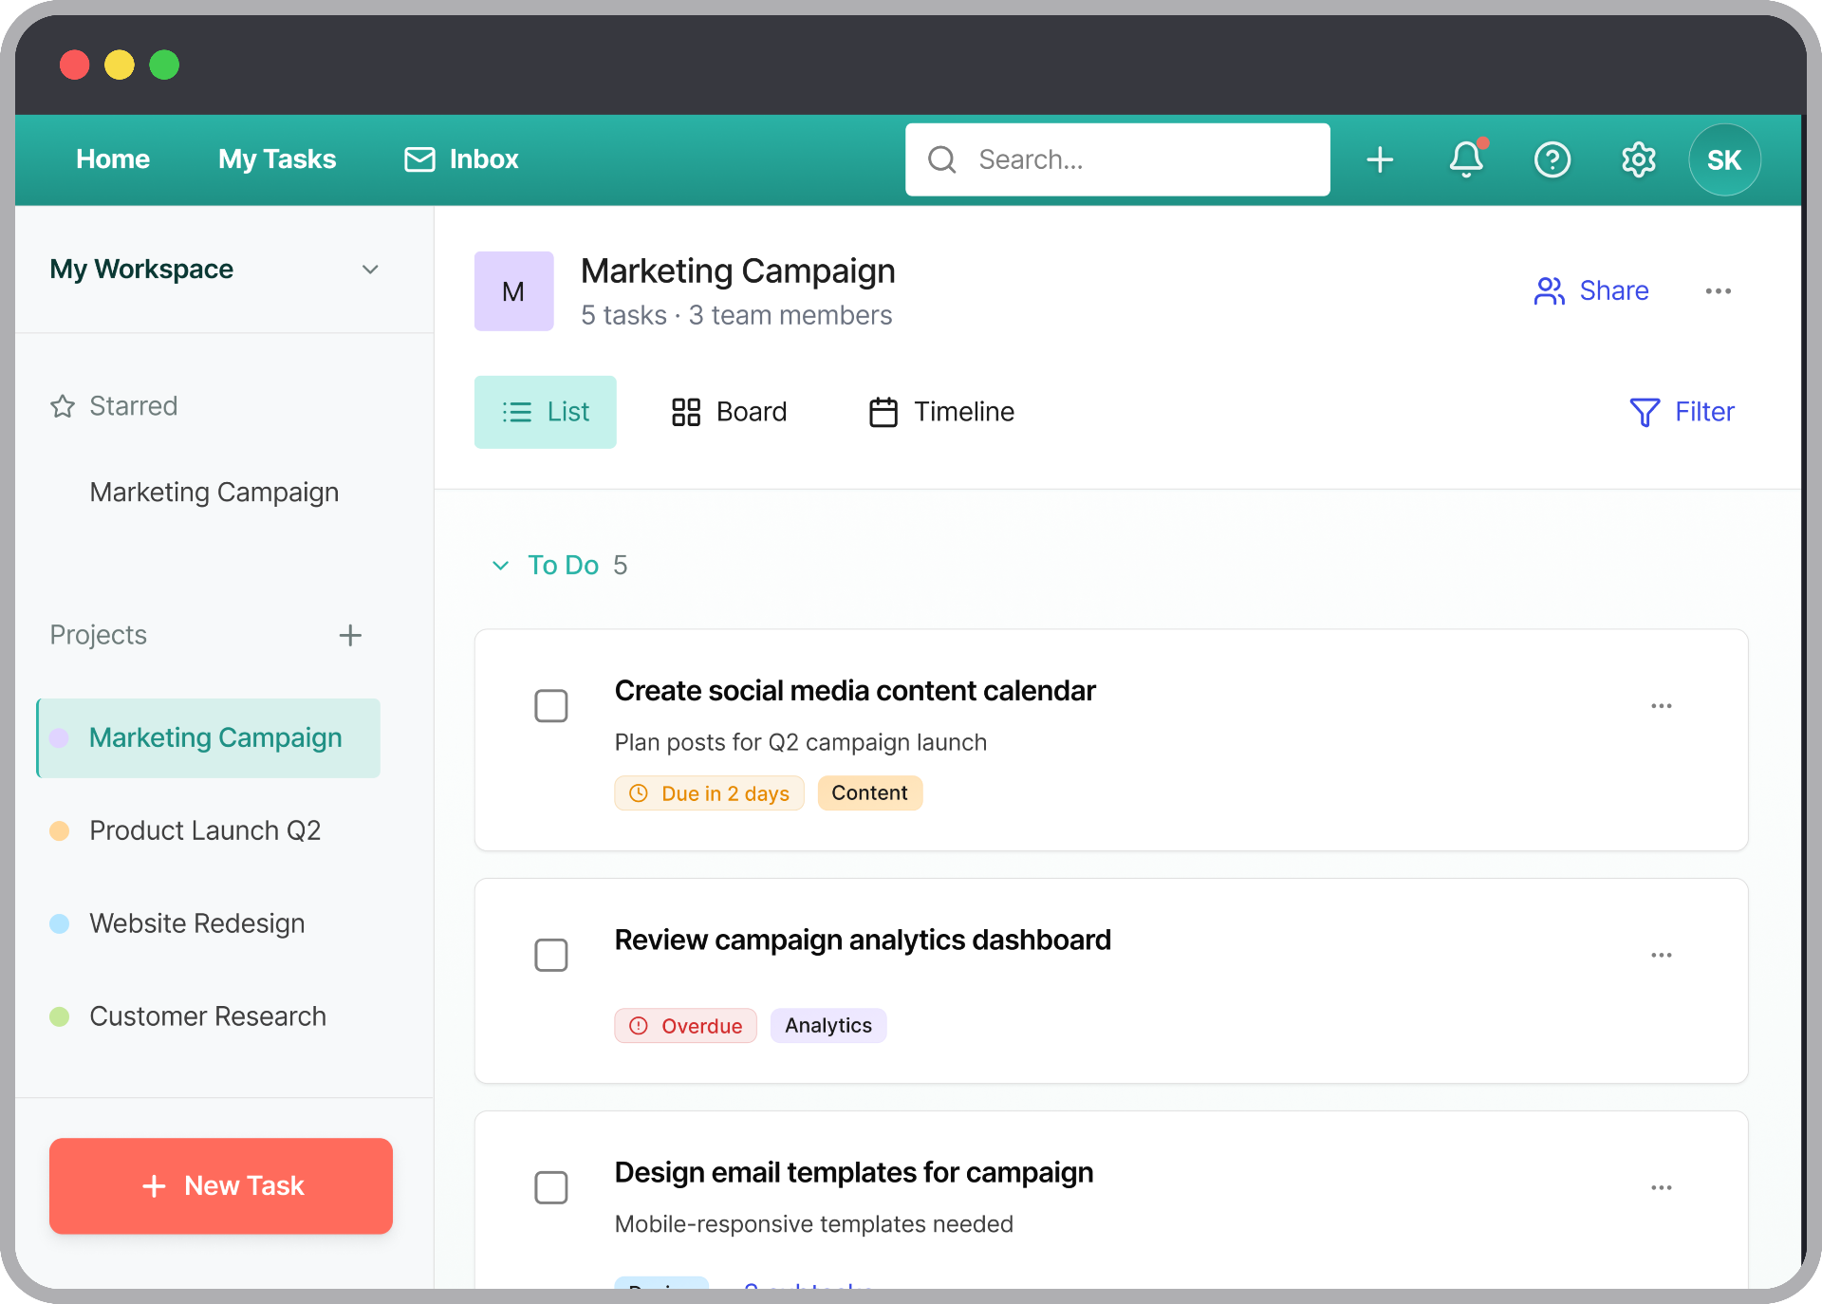Click the alert icon in Overdue badge
This screenshot has height=1304, width=1822.
click(x=639, y=1026)
